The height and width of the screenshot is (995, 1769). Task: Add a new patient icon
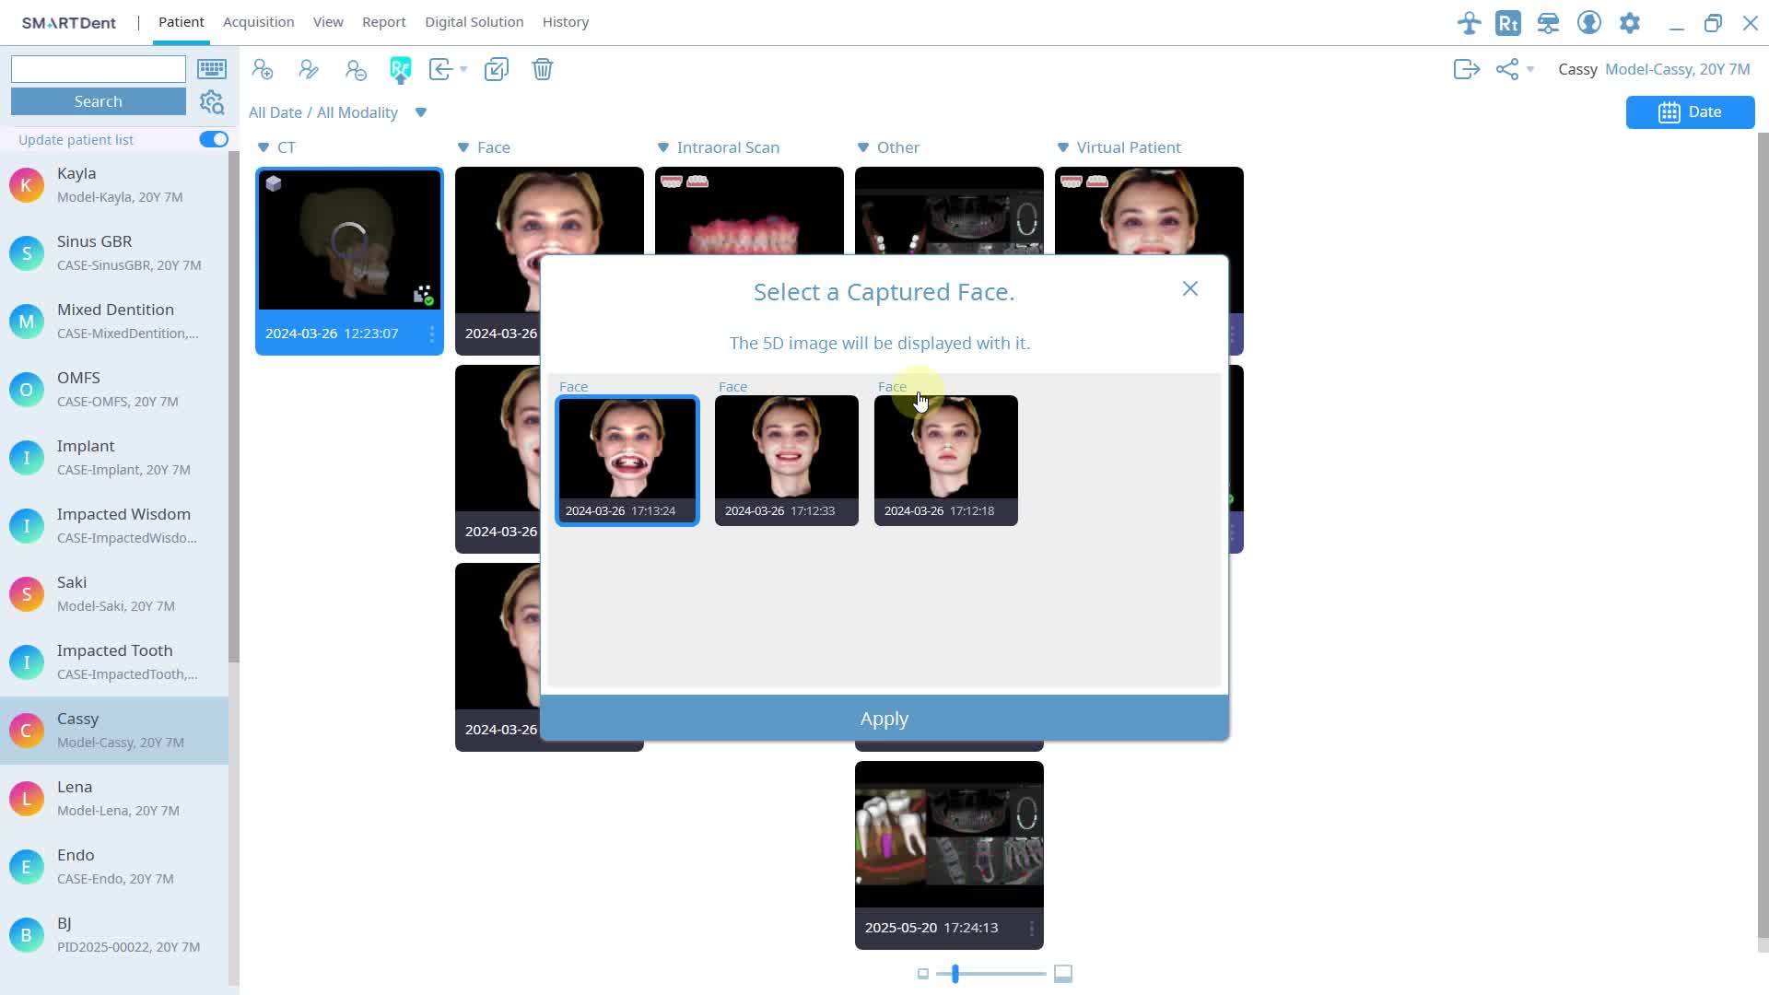pos(263,69)
